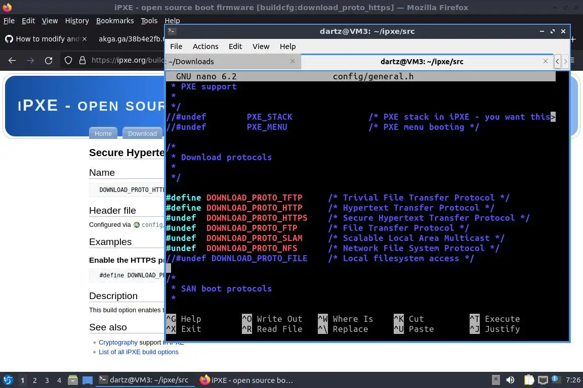The height and width of the screenshot is (388, 583).
Task: Activate the iPXE Firefox taskbar entry
Action: [x=246, y=380]
